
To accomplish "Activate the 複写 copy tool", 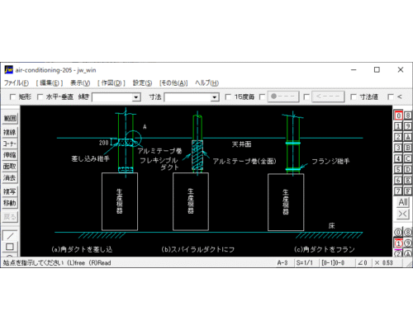I will pyautogui.click(x=10, y=191).
